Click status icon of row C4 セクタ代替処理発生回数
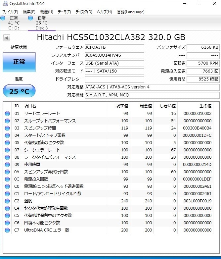Viewport: 221px width, 259px height. pyautogui.click(x=7, y=208)
